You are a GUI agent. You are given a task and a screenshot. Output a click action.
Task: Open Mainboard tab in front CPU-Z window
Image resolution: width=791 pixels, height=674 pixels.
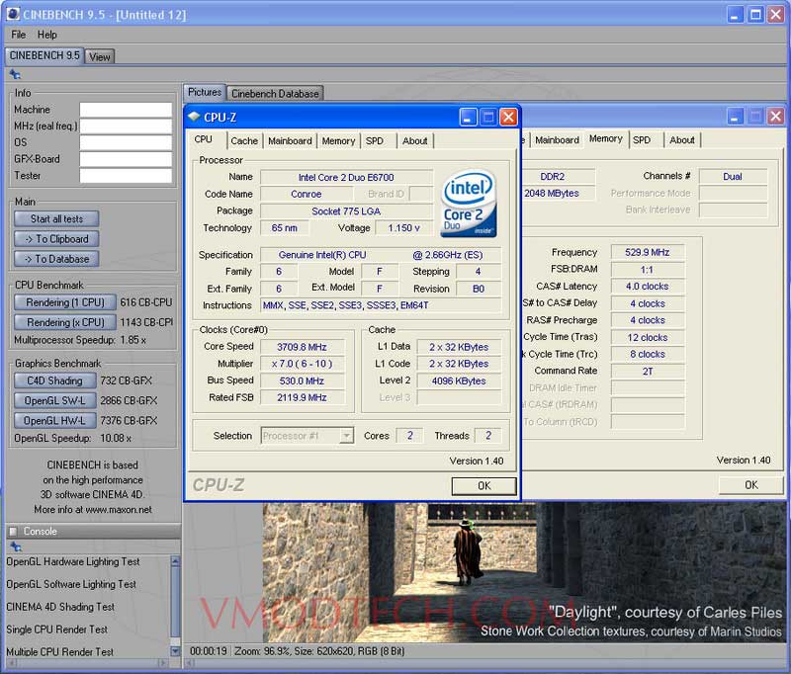290,141
